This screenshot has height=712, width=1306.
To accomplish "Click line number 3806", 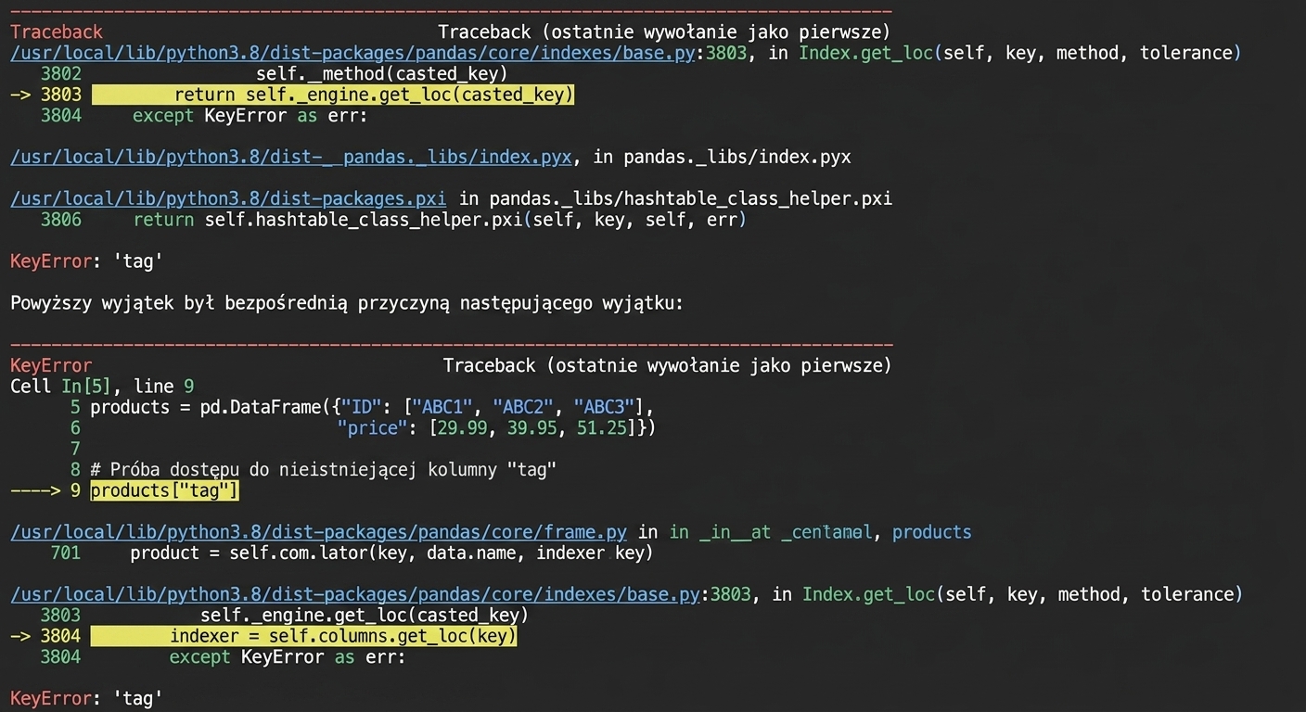I will click(x=61, y=220).
